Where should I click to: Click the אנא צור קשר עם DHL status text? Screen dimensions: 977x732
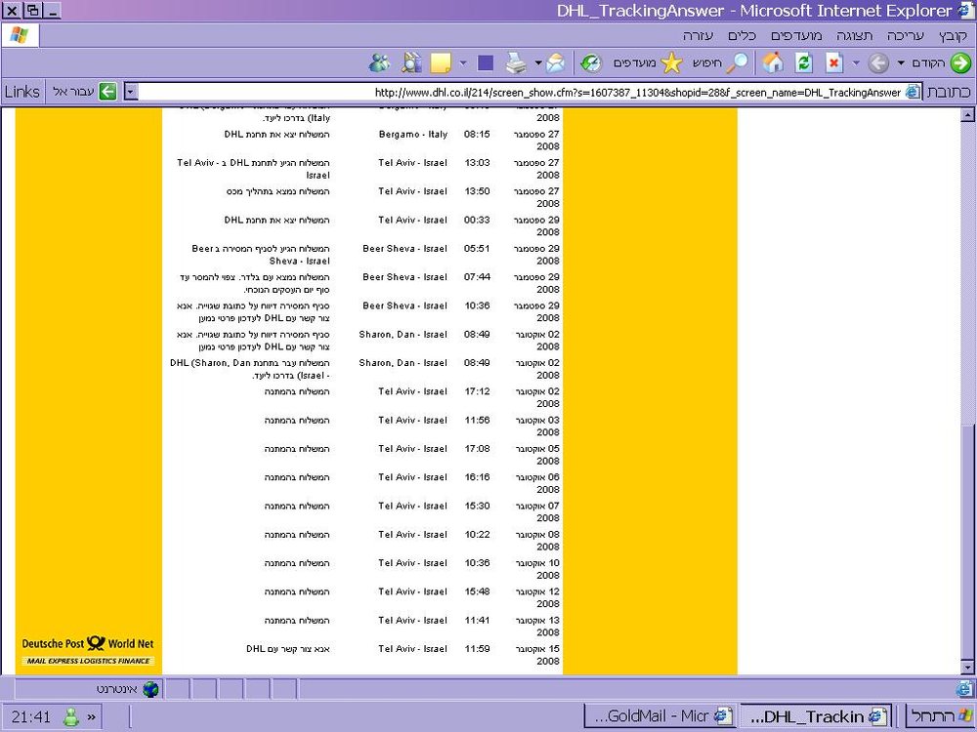[288, 649]
